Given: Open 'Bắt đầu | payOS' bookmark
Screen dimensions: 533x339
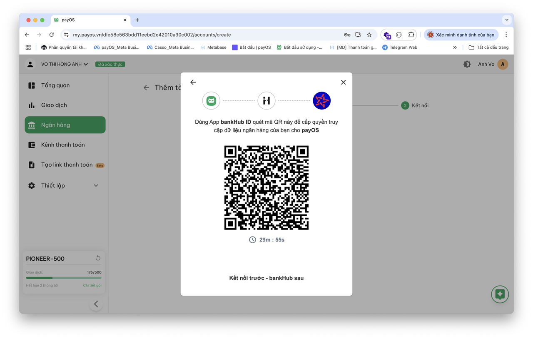Looking at the screenshot, I should pos(252,47).
